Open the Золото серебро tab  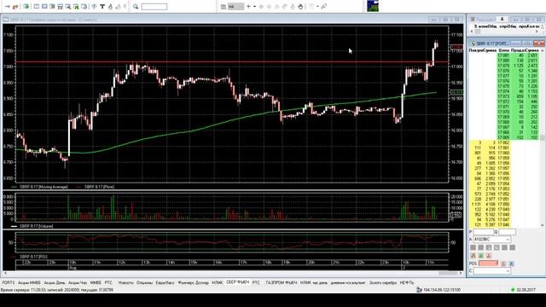383,282
